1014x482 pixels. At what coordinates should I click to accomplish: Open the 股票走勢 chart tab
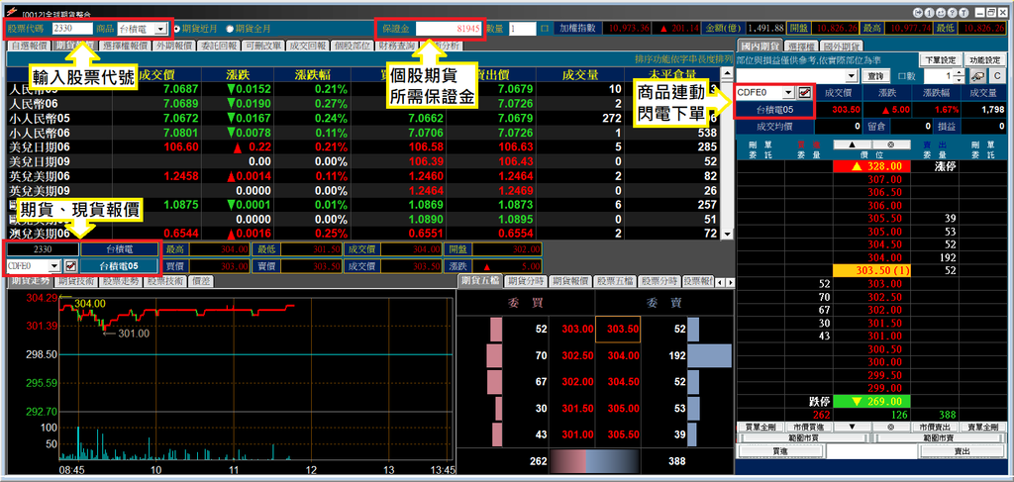121,281
